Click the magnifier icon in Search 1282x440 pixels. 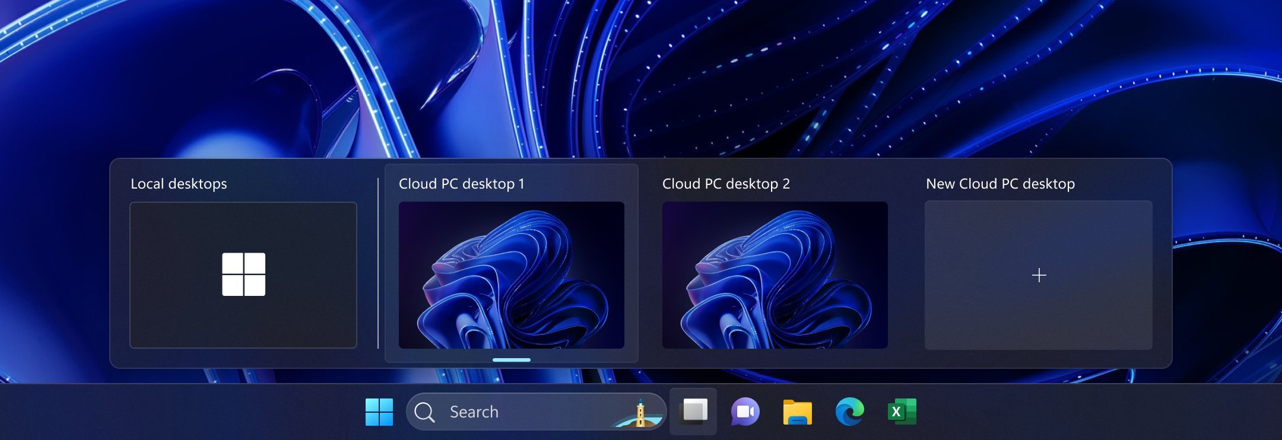(x=424, y=412)
